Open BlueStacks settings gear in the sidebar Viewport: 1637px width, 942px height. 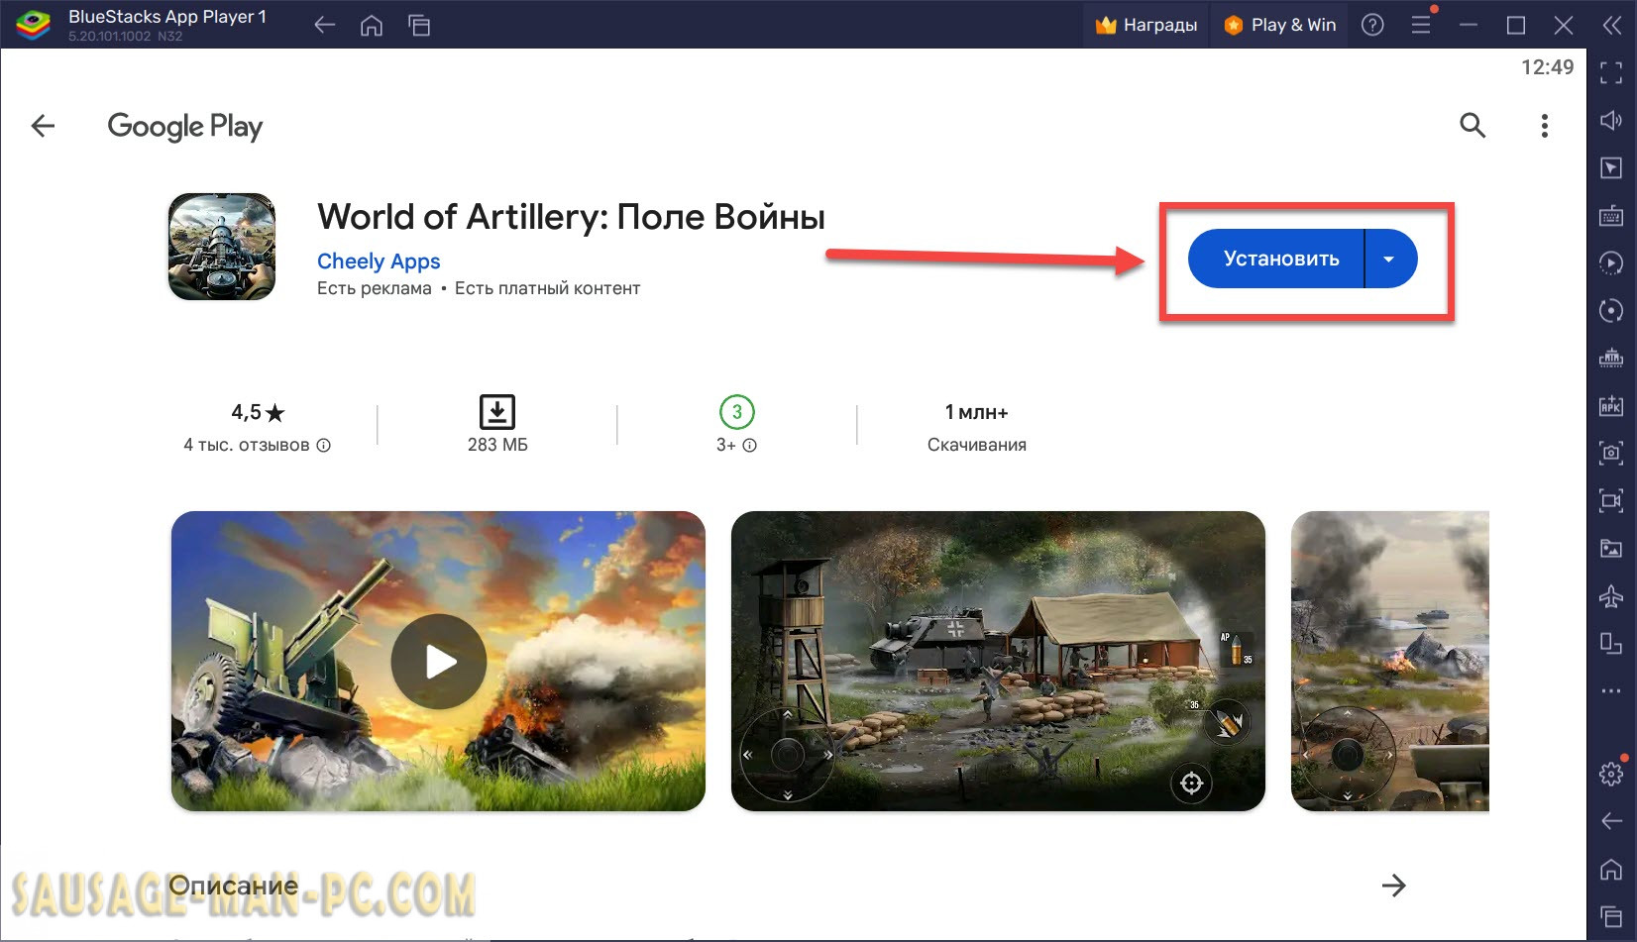pyautogui.click(x=1611, y=773)
